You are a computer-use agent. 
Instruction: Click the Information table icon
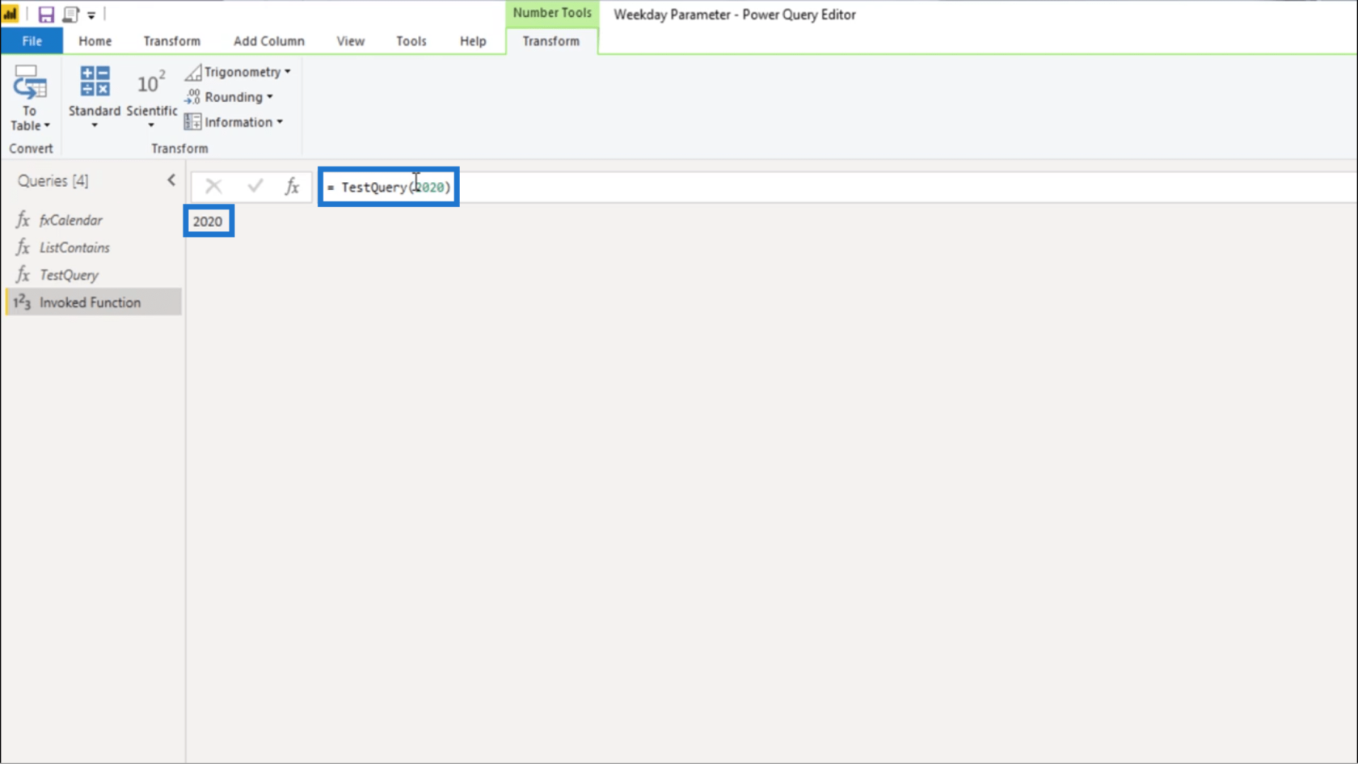pyautogui.click(x=192, y=122)
